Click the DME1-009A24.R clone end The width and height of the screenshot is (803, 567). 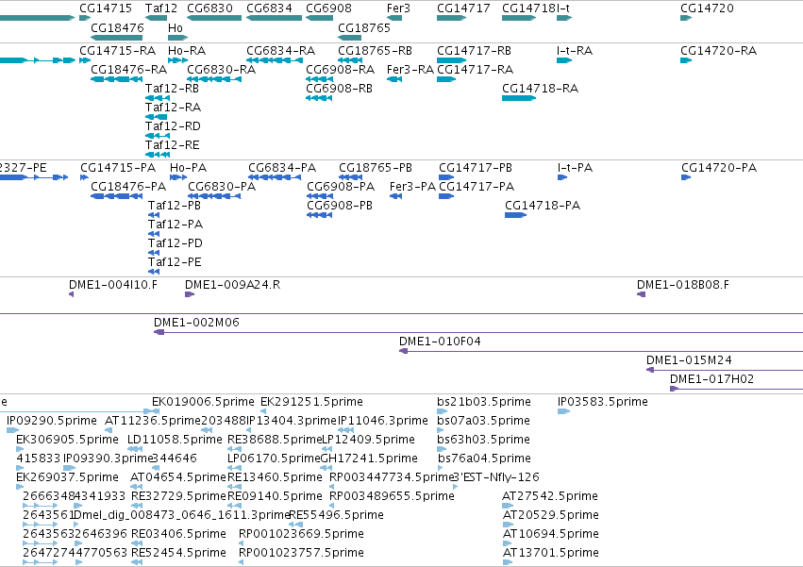[190, 294]
